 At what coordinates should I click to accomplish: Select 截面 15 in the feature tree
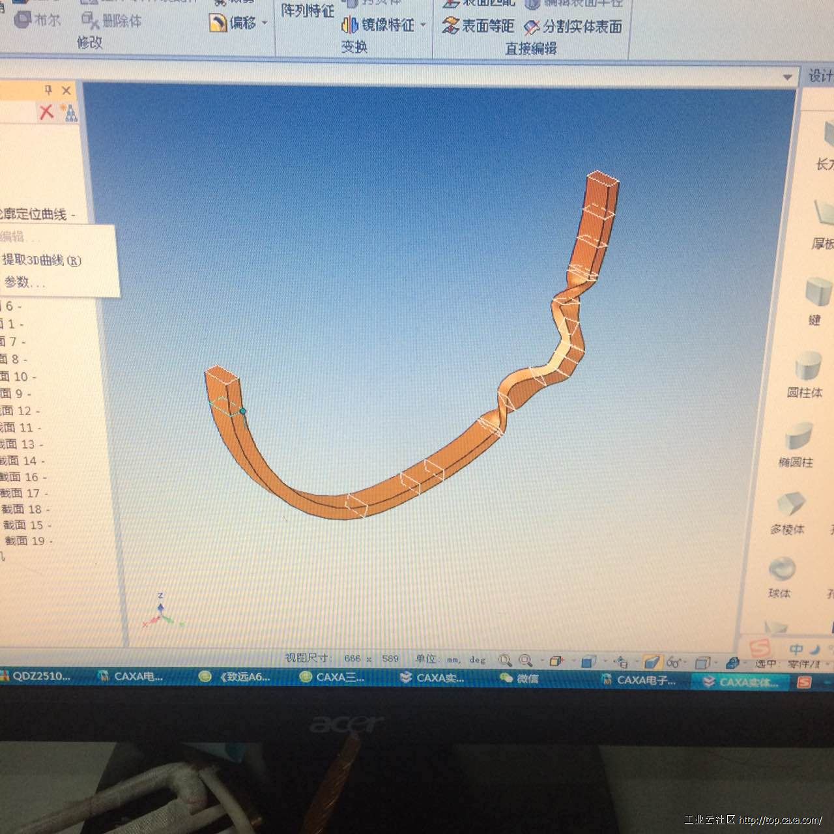coord(27,525)
